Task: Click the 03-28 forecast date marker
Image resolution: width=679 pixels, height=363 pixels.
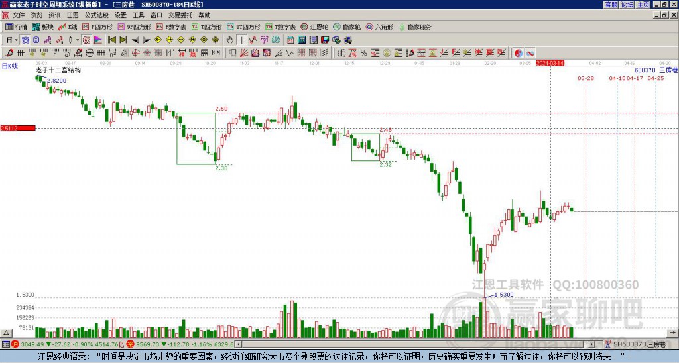Action: point(586,78)
